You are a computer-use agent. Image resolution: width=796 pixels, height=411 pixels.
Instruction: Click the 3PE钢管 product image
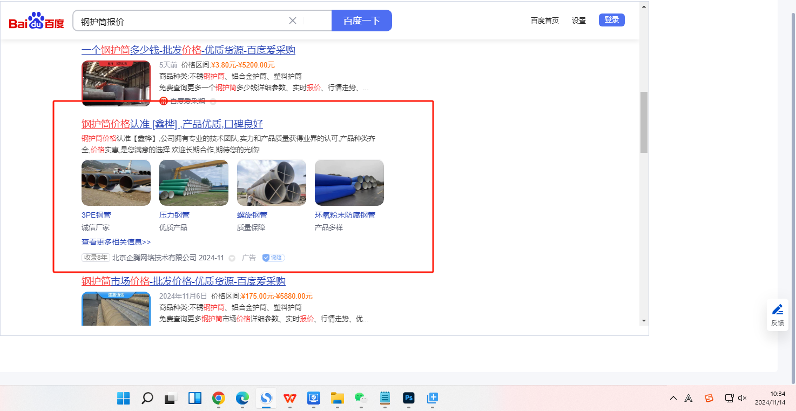(116, 183)
